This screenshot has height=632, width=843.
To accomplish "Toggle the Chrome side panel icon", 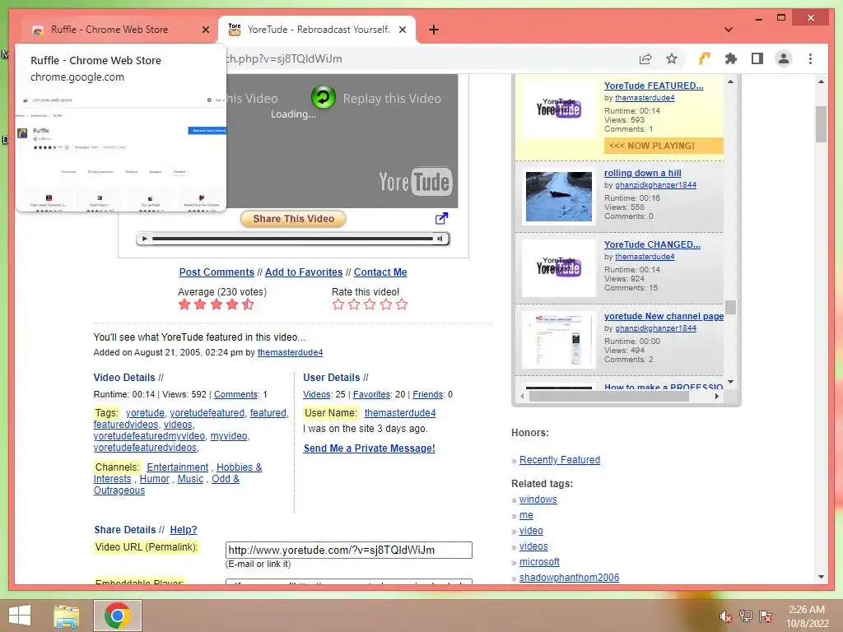I will click(x=757, y=58).
